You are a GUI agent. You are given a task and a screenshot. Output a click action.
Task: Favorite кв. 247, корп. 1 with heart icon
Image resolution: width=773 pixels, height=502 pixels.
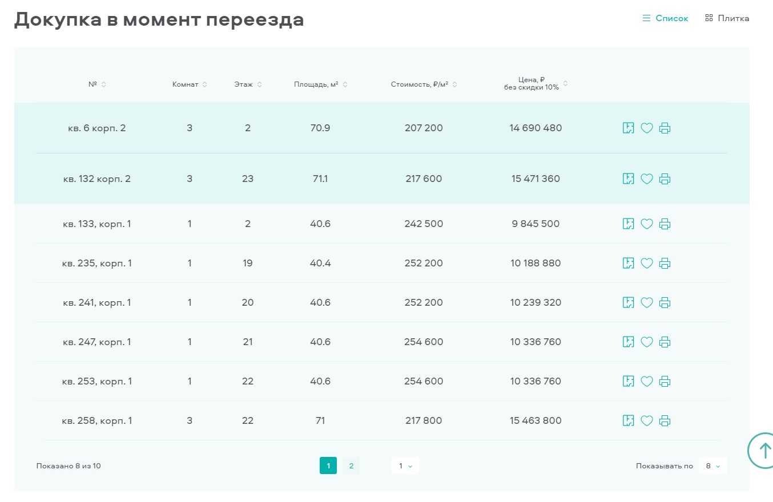(646, 342)
